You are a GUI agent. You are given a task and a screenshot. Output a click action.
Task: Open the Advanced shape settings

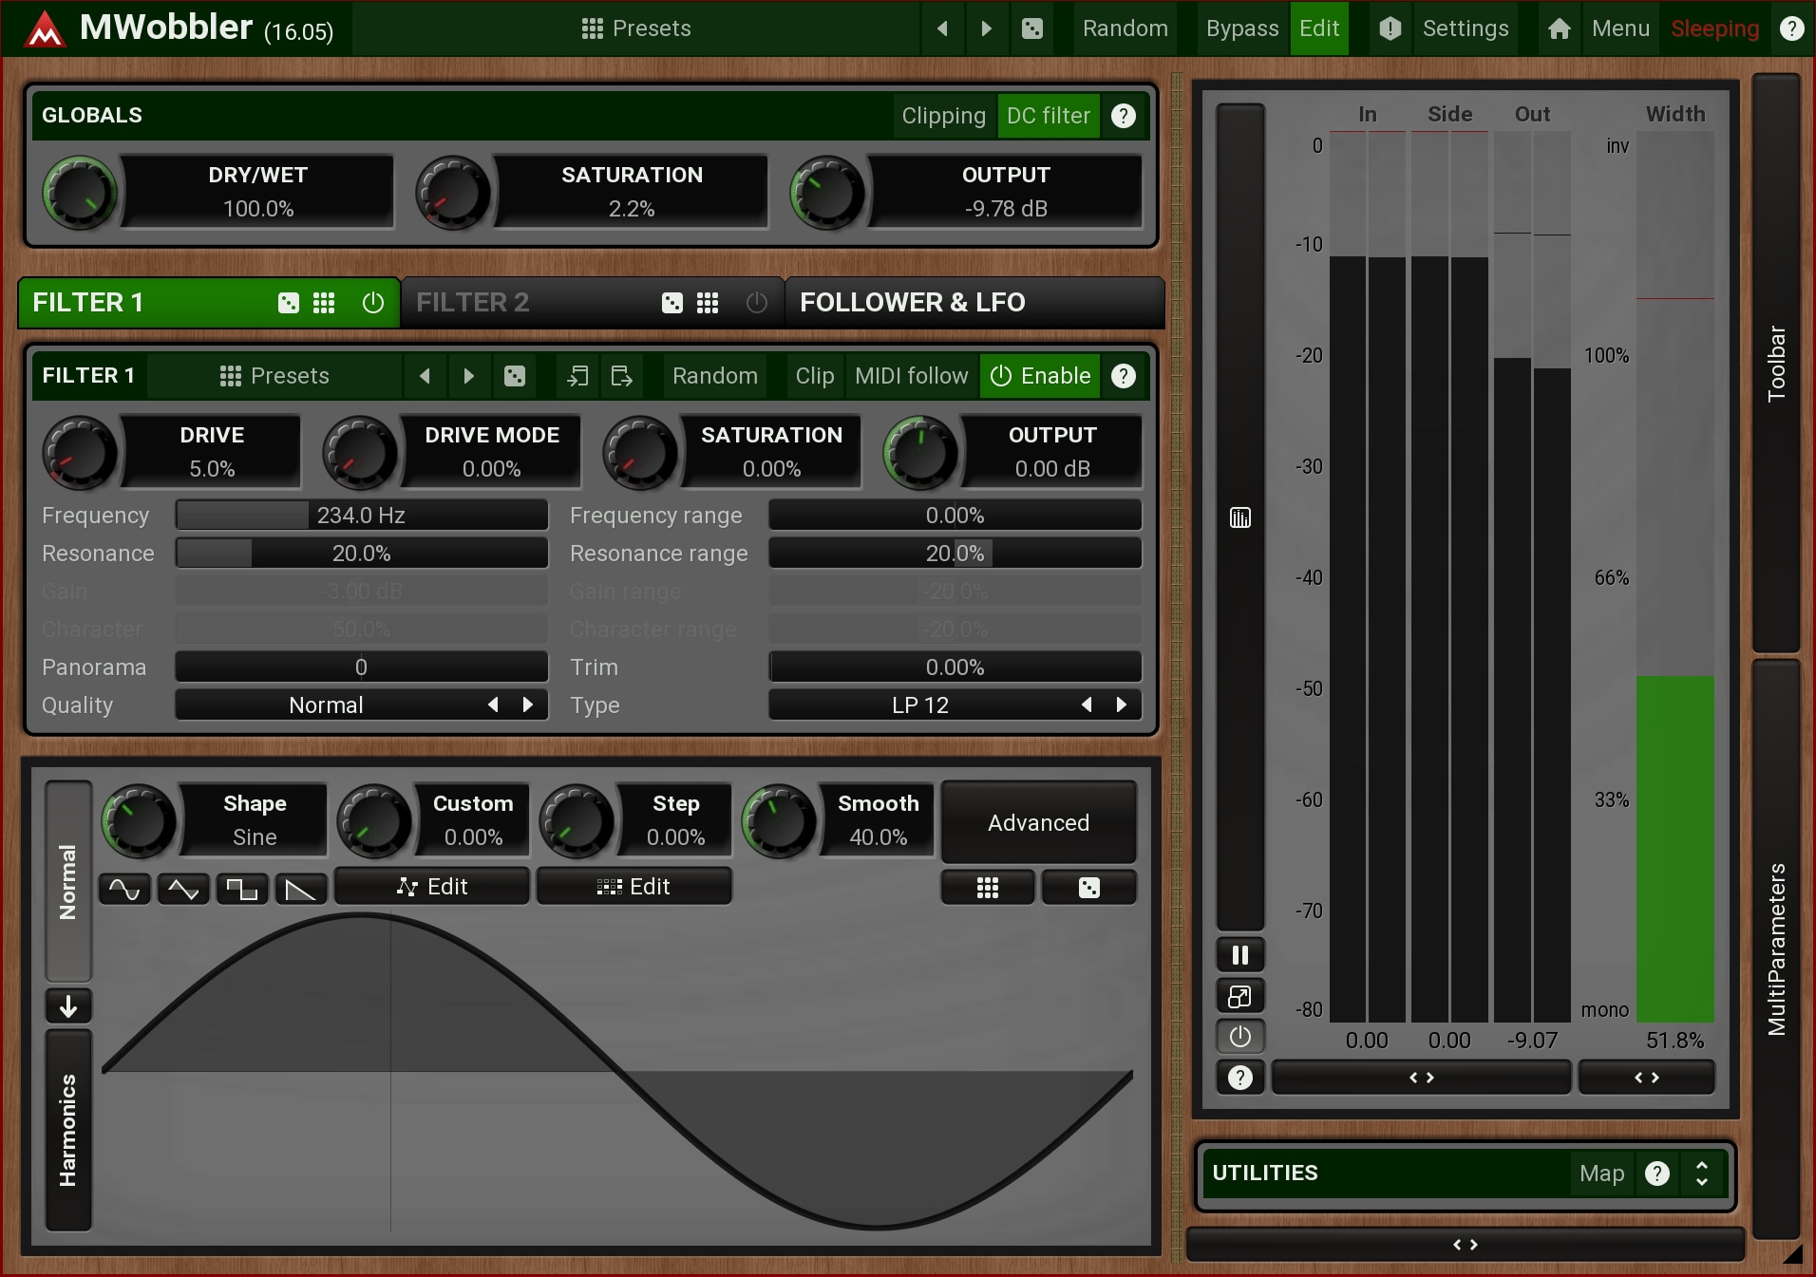(1039, 823)
